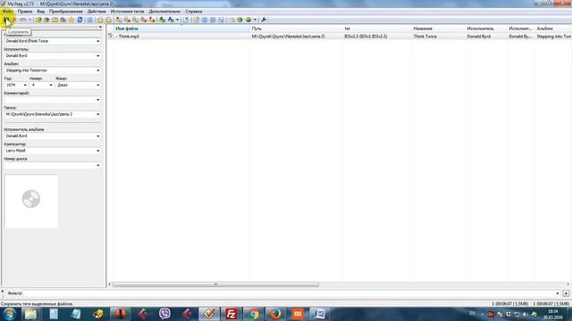Open the Вид menu
Image resolution: width=572 pixels, height=321 pixels.
pos(40,12)
